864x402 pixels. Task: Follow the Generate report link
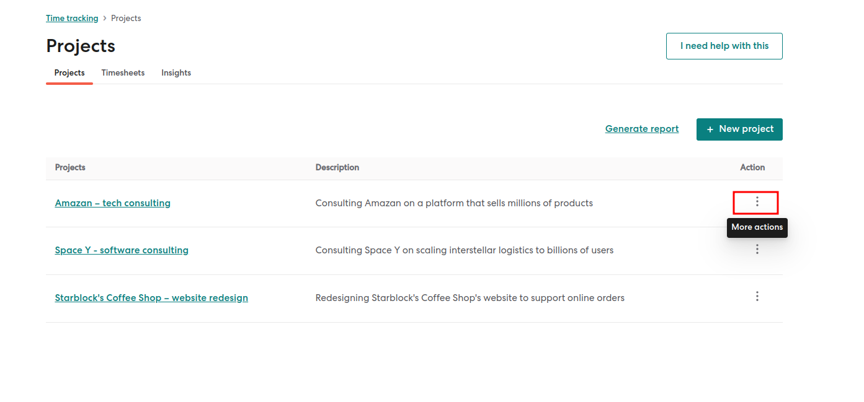(x=641, y=129)
